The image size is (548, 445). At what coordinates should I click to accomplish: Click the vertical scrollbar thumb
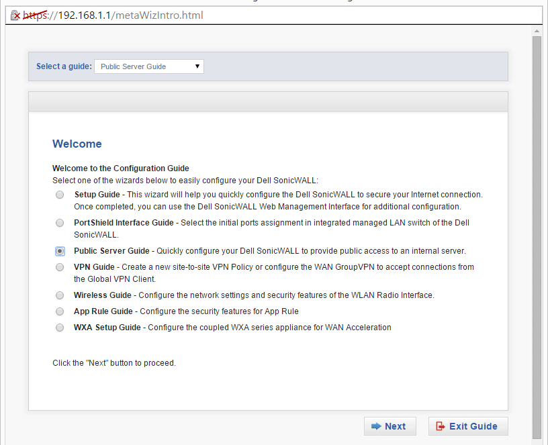pos(537,237)
